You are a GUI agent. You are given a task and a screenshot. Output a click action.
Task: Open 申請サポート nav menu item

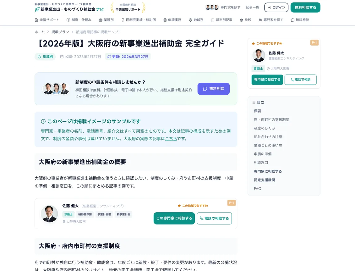[x=47, y=20]
